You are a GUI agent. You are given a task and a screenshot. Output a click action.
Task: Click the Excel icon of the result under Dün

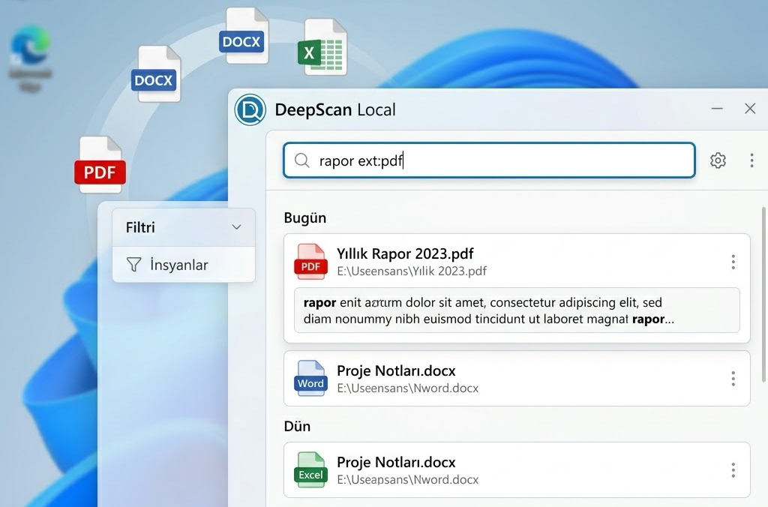pos(310,469)
